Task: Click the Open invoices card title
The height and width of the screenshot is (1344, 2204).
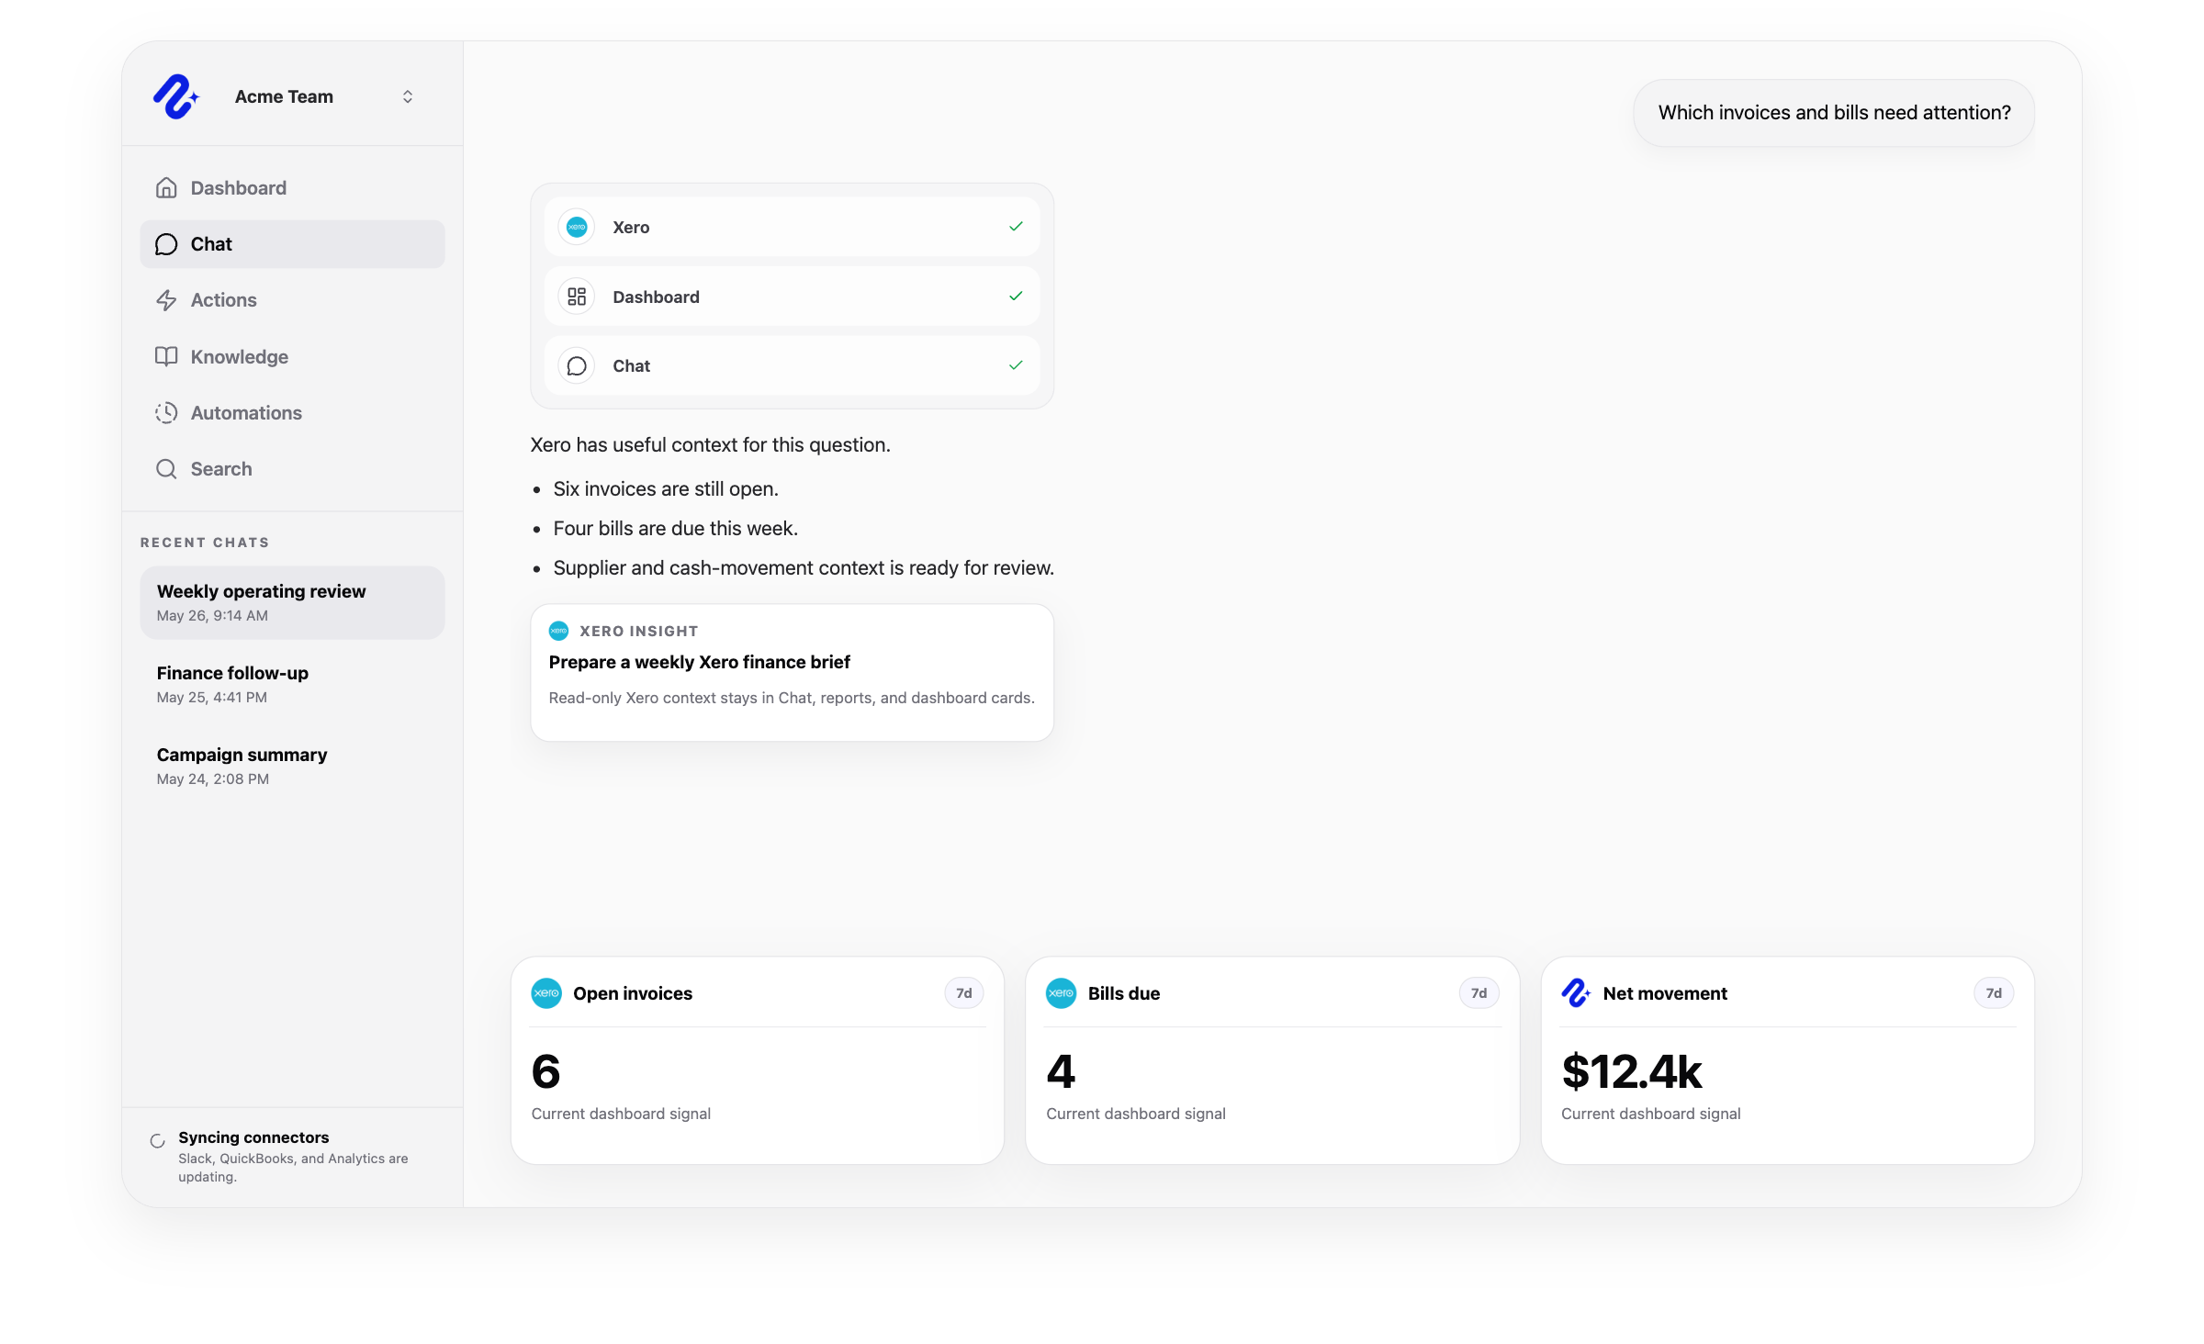Action: (x=633, y=993)
